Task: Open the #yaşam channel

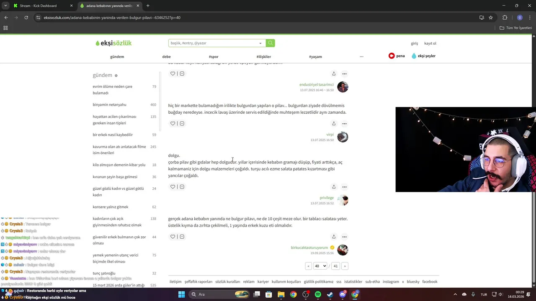Action: click(315, 56)
